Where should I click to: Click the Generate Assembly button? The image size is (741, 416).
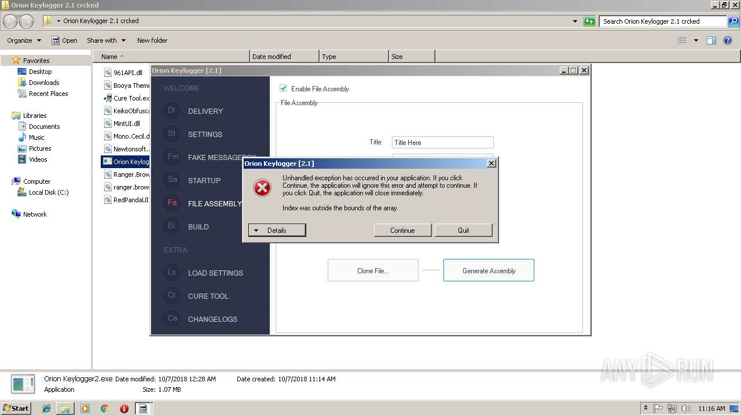click(489, 270)
